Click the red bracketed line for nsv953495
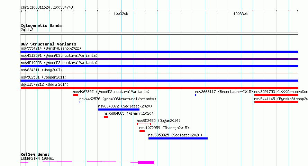 coord(144,124)
